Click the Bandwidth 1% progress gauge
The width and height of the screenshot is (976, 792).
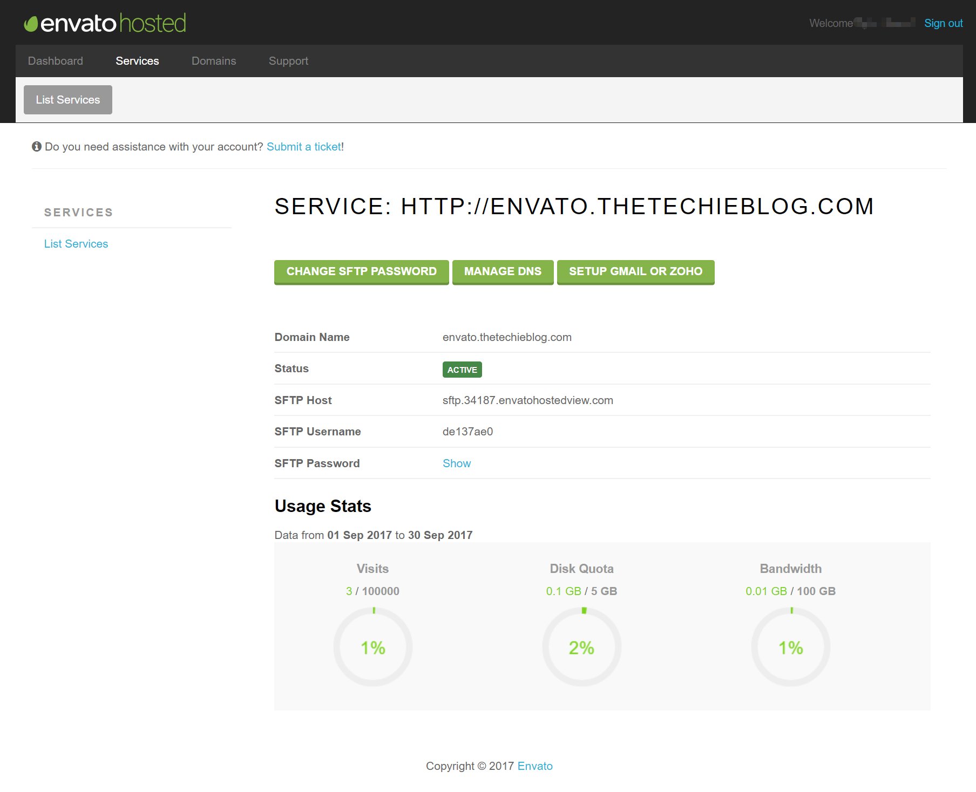pyautogui.click(x=791, y=647)
